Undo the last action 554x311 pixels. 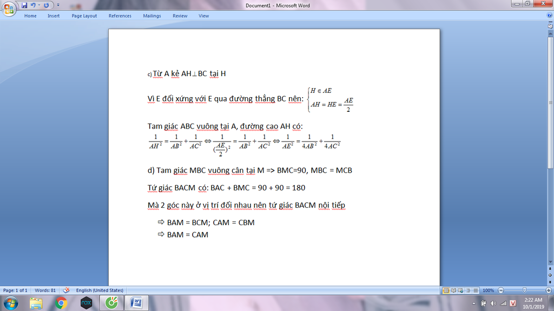(x=33, y=5)
